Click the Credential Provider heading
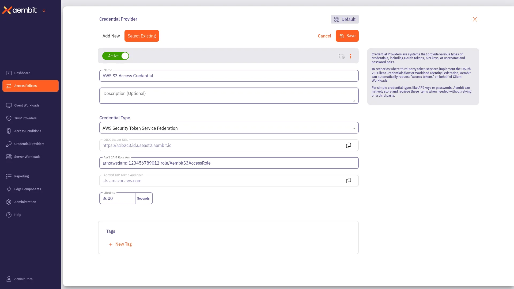Viewport: 514px width, 289px height. point(118,19)
